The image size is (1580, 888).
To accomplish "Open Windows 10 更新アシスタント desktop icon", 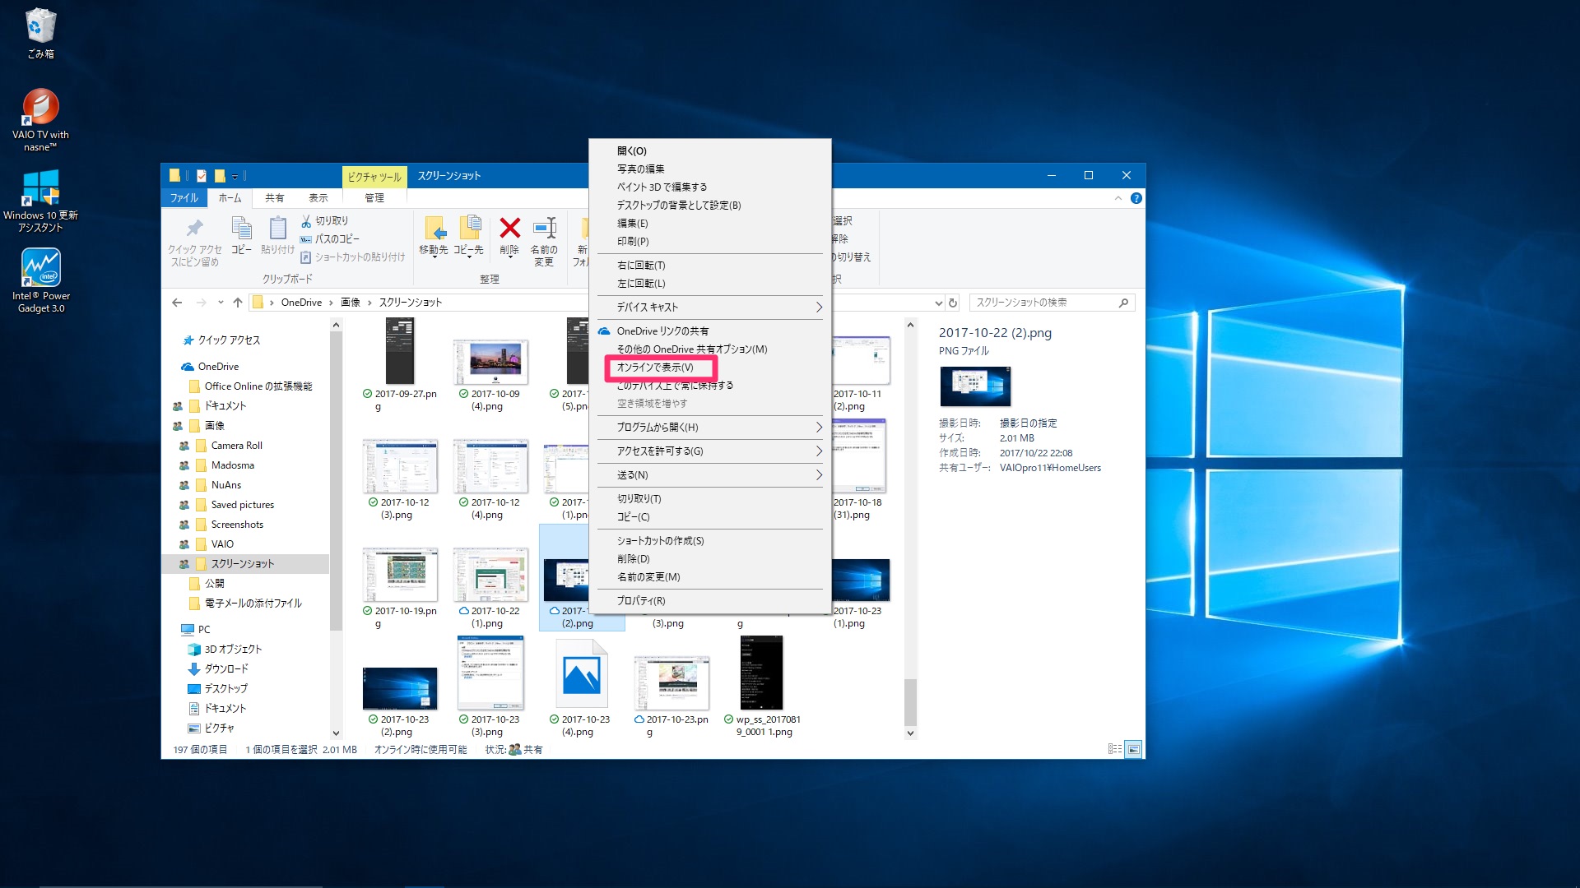I will [x=40, y=201].
